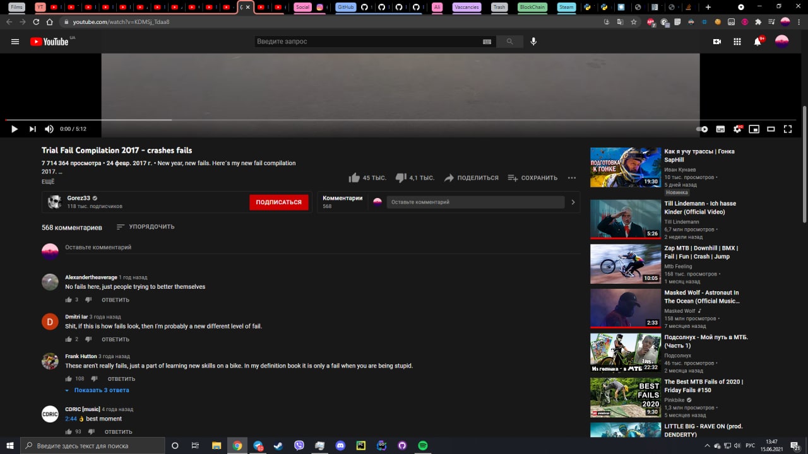
Task: Open the Steam tab group
Action: [x=566, y=7]
